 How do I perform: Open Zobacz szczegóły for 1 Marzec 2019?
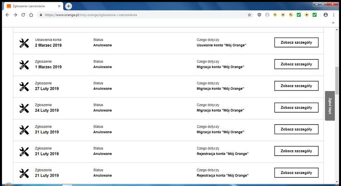[296, 64]
